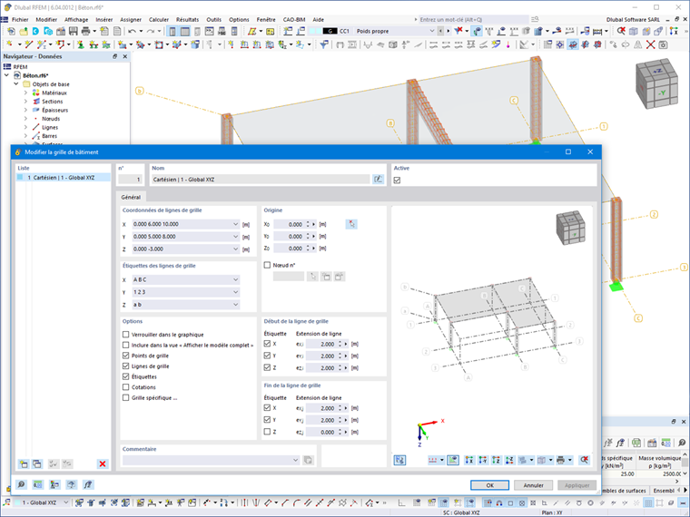Open Commentaire dropdown
The image size is (690, 517).
coord(296,460)
